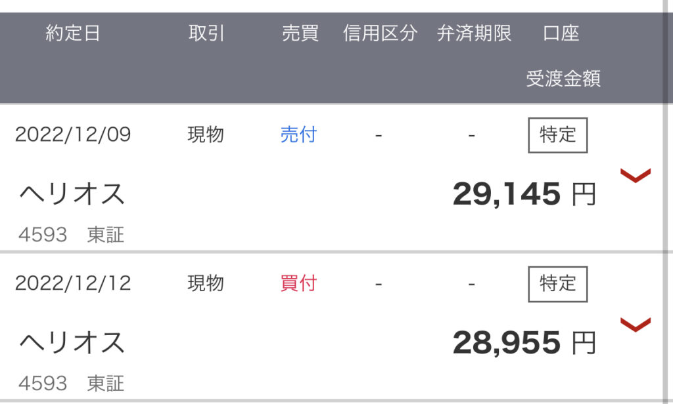Click the 弁済期限 column header

click(475, 33)
